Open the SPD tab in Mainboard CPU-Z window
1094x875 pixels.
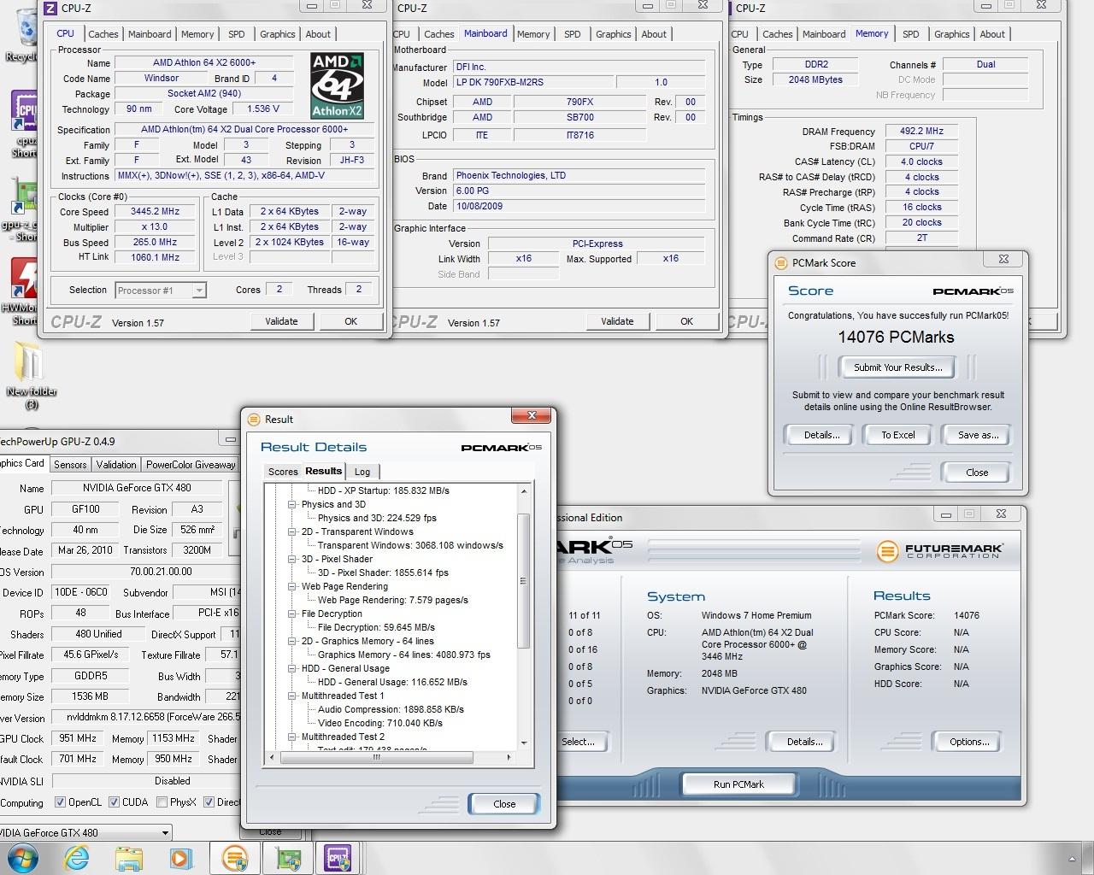tap(573, 34)
